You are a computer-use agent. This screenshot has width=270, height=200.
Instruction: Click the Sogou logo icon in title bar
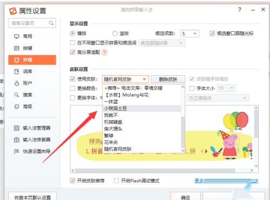point(13,11)
